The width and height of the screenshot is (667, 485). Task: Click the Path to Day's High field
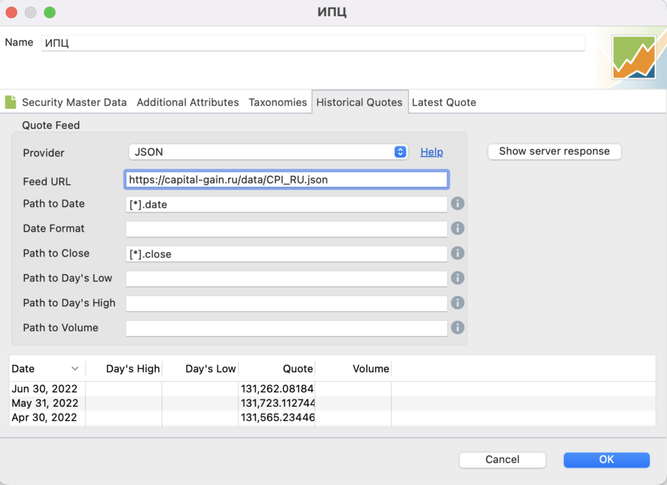(x=287, y=303)
